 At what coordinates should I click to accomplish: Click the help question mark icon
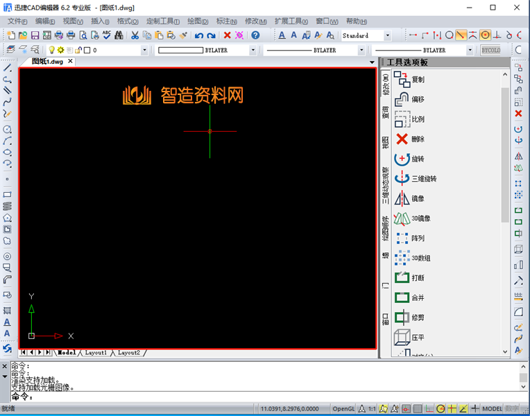255,35
